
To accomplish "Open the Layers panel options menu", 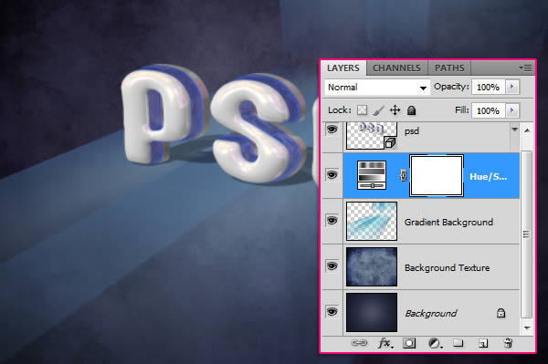I will tap(526, 68).
